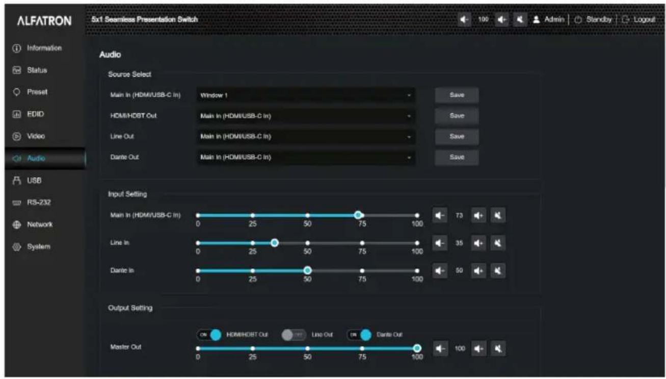Increase Dante In volume
The image size is (666, 379).
click(x=478, y=270)
